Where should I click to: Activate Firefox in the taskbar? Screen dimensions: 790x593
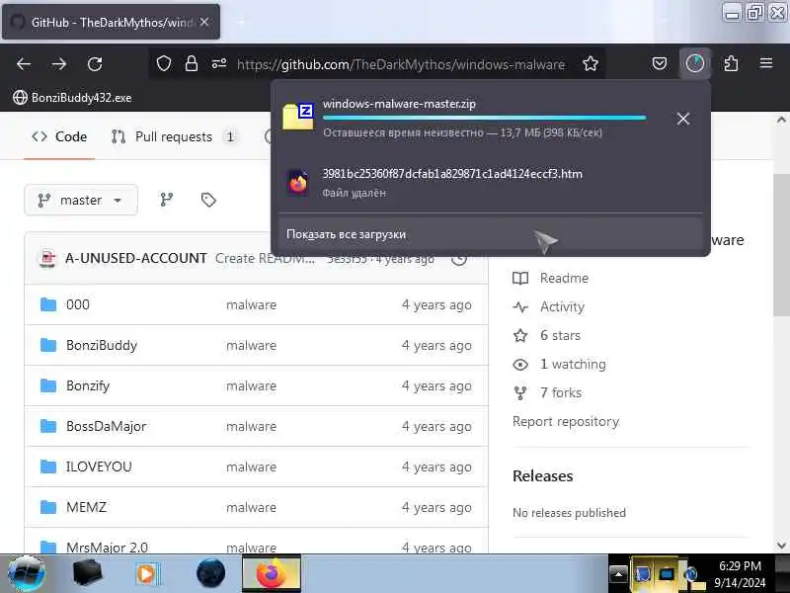pos(272,573)
